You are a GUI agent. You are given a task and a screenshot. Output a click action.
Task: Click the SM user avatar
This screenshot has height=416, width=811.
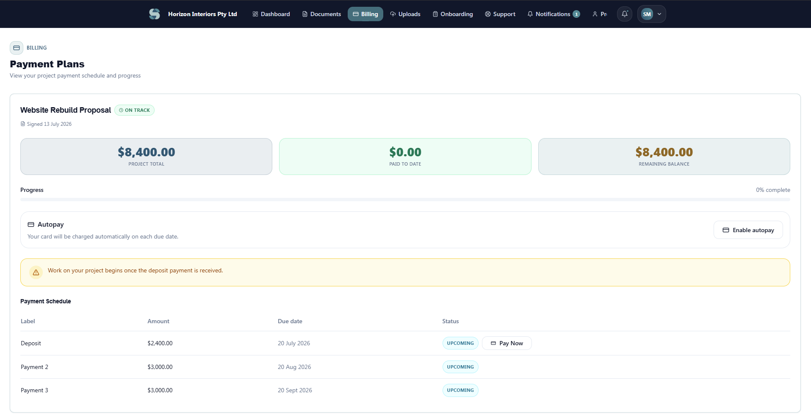[x=647, y=14]
